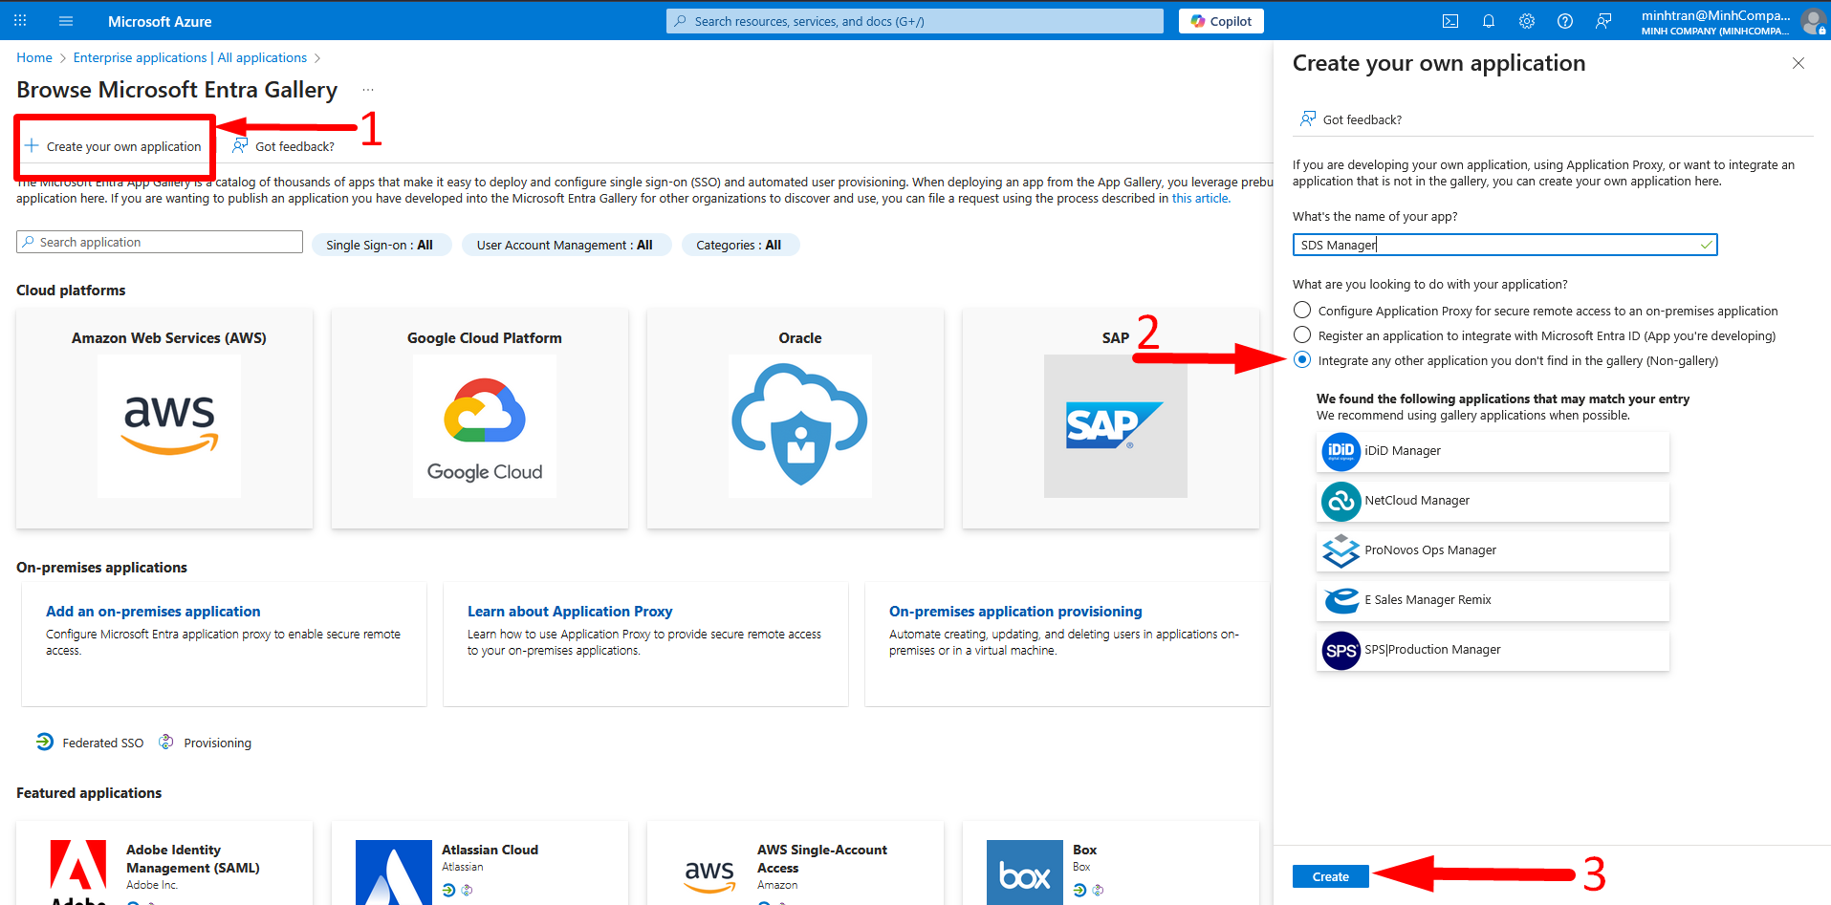Open the Box featured app card

click(1111, 863)
